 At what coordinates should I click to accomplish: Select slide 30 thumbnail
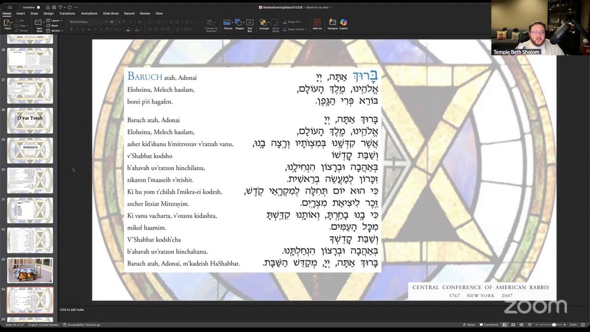(30, 180)
